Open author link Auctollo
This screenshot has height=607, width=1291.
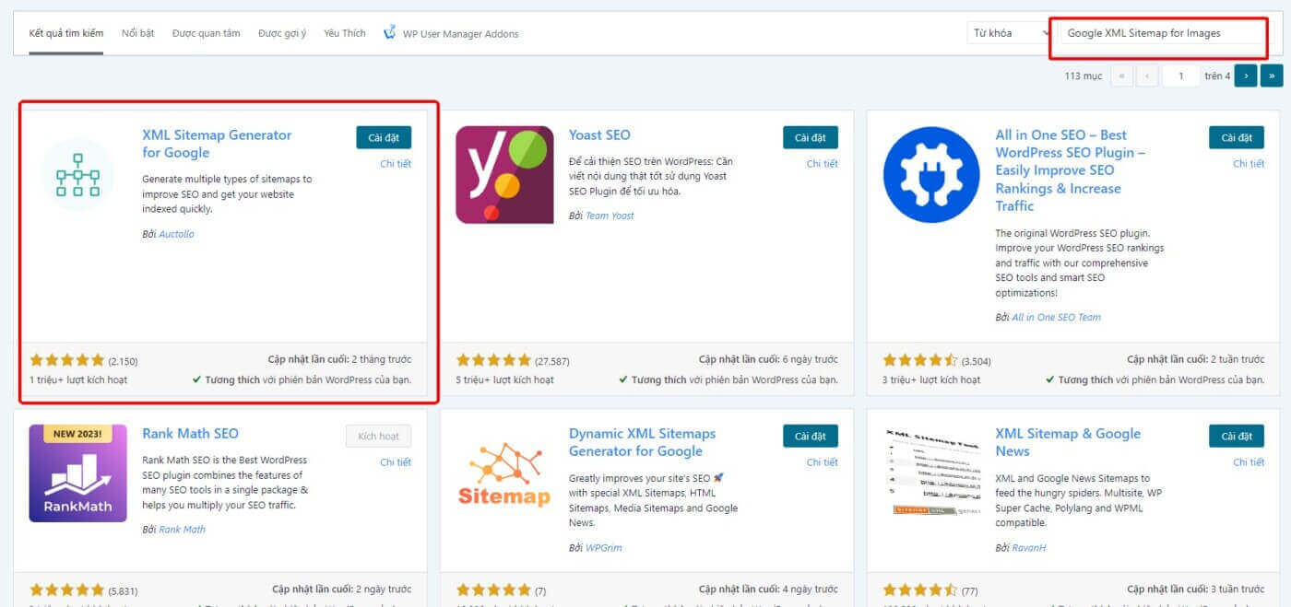click(x=176, y=234)
